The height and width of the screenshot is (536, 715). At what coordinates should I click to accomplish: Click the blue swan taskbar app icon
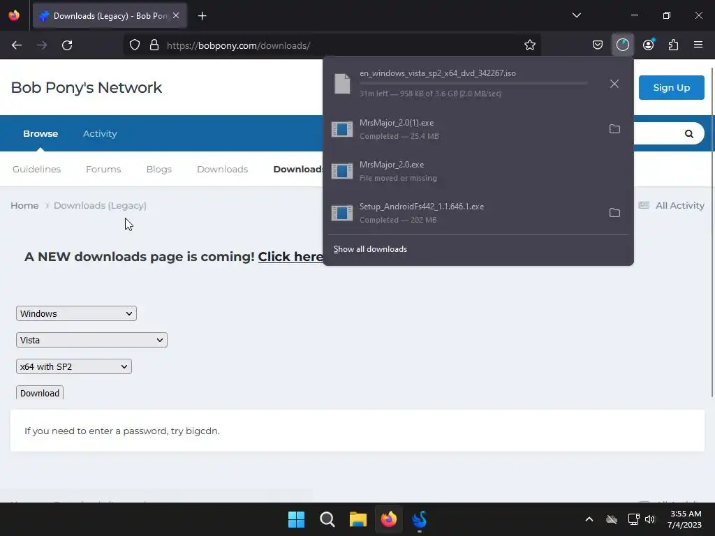point(420,519)
